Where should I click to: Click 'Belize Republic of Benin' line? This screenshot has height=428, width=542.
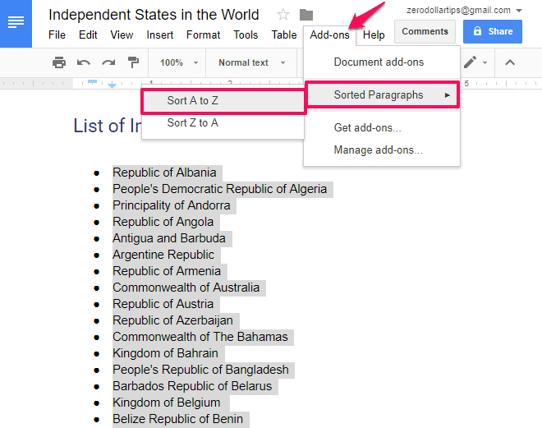[x=177, y=419]
